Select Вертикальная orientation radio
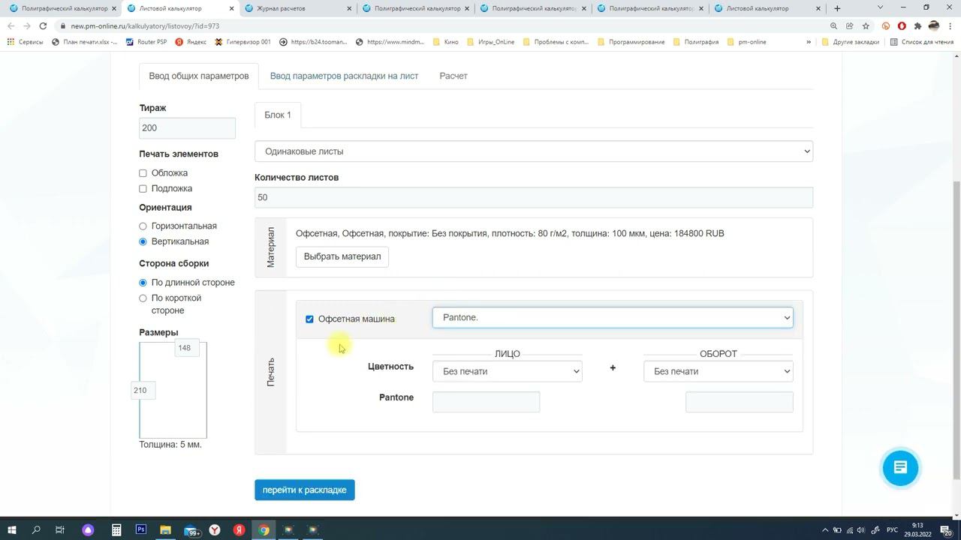The width and height of the screenshot is (961, 540). pos(143,241)
